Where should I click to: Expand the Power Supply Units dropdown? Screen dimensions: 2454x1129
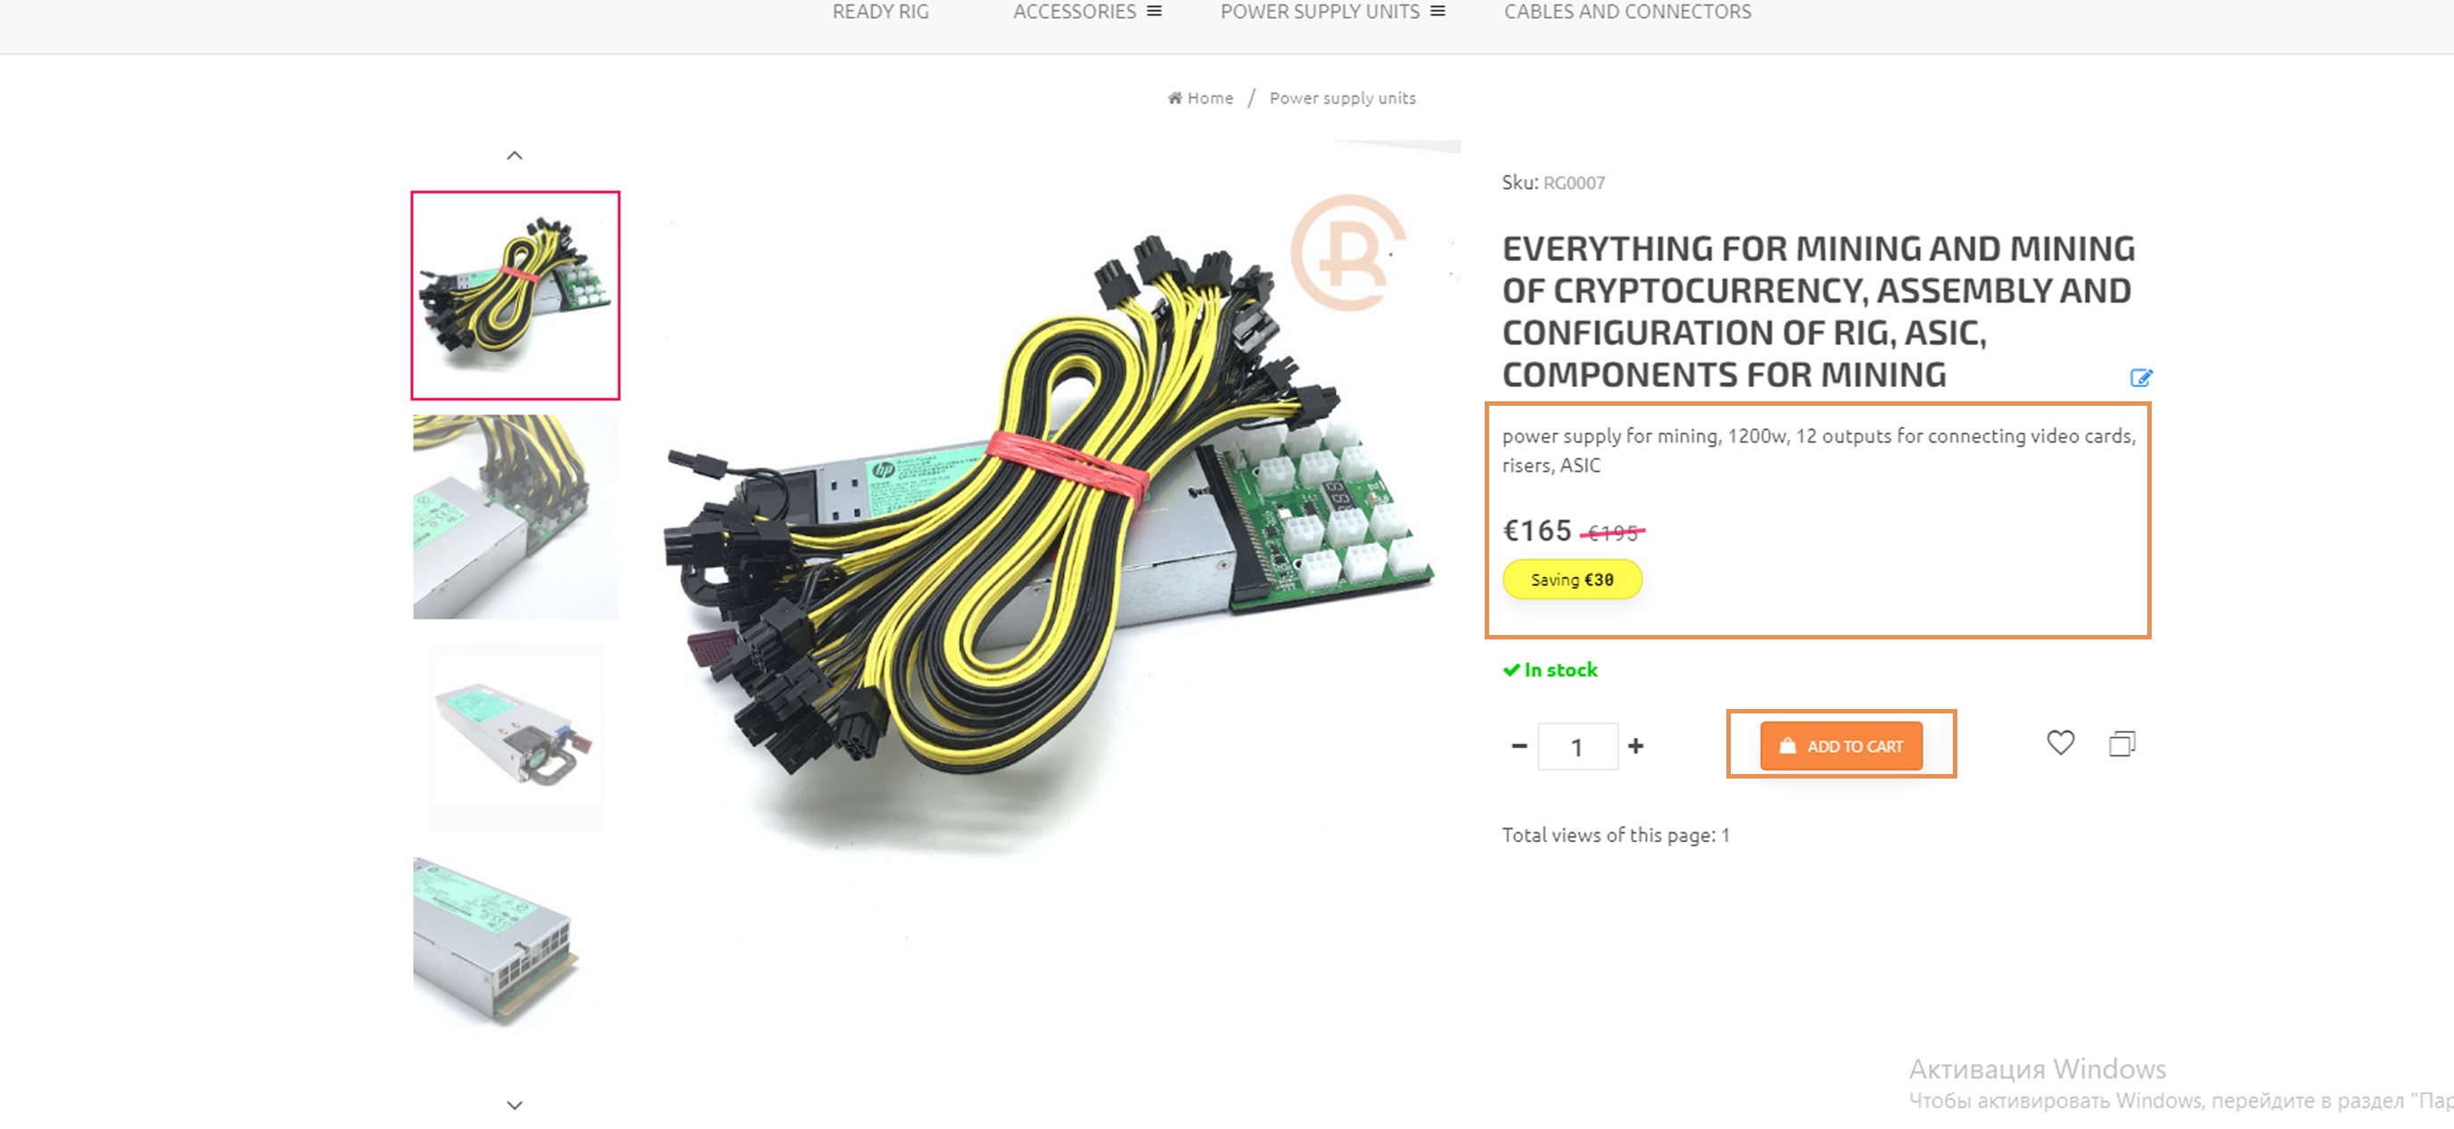point(1440,11)
